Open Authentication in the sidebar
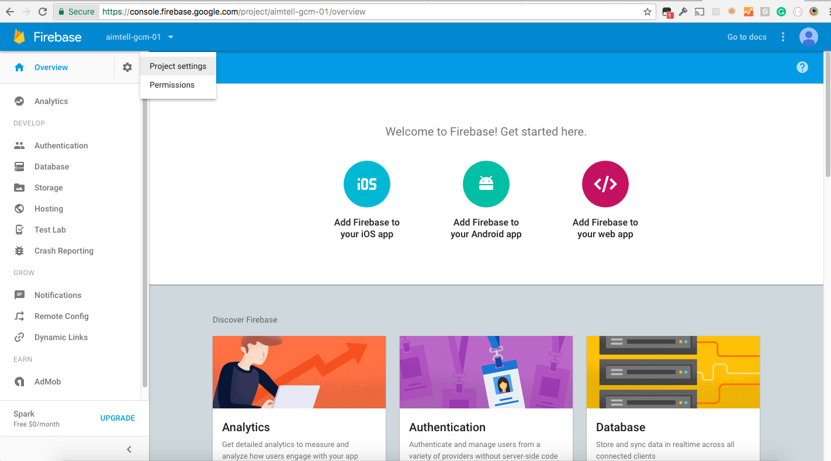The height and width of the screenshot is (461, 831). 61,145
